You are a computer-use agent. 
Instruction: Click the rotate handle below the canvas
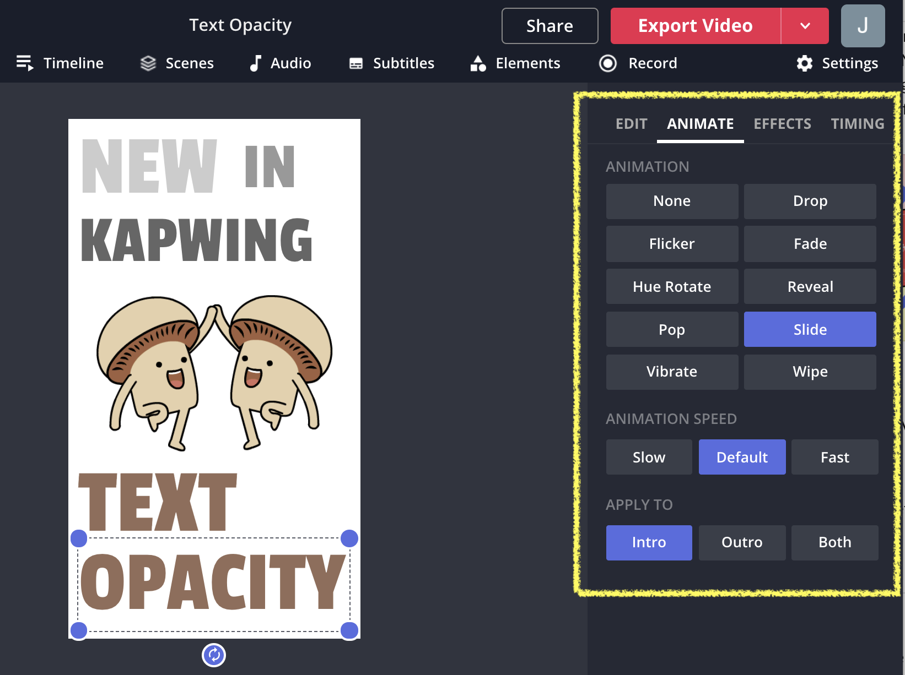click(x=214, y=655)
